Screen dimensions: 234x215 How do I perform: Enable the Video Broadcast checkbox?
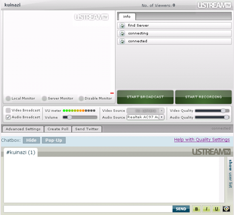(x=8, y=110)
